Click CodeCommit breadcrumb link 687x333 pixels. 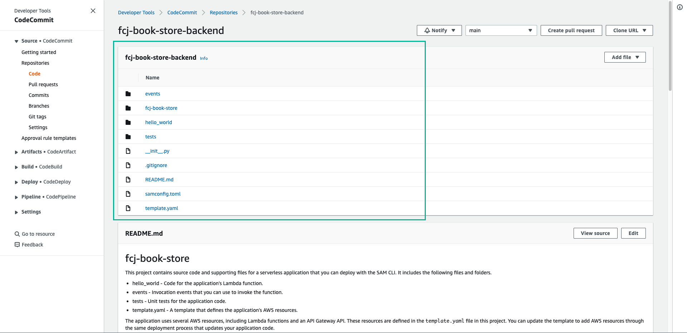coord(182,13)
